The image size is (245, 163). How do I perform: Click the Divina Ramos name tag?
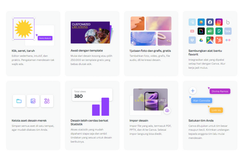point(220,91)
